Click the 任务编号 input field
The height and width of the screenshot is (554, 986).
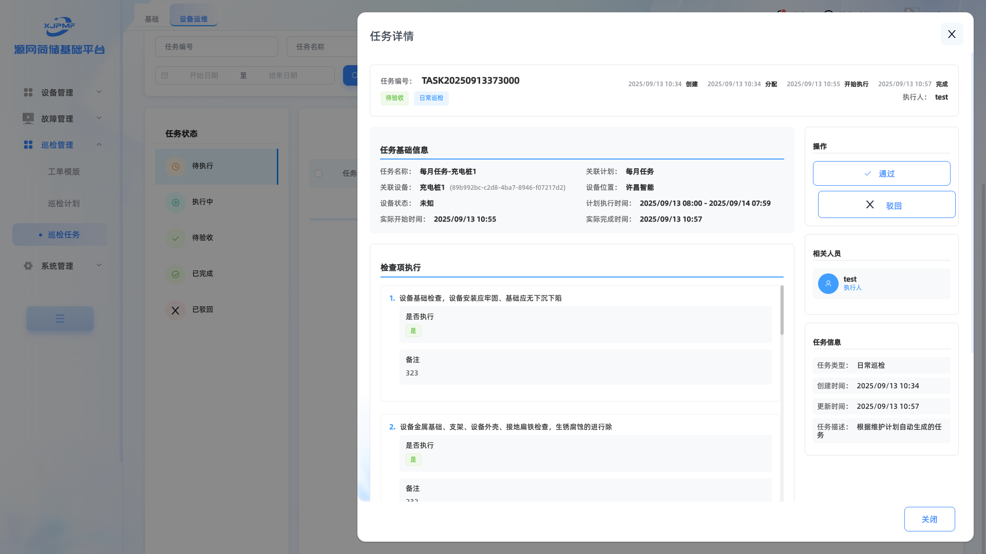(x=216, y=47)
